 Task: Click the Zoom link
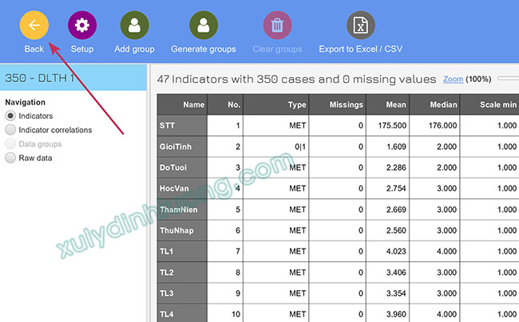click(x=453, y=80)
